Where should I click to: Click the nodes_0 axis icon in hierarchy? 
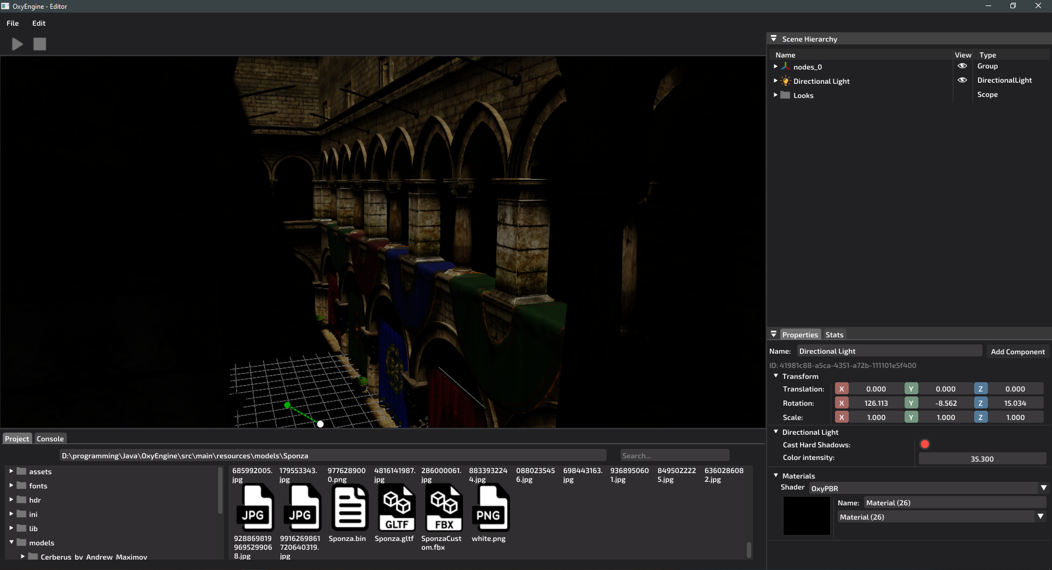(x=786, y=67)
